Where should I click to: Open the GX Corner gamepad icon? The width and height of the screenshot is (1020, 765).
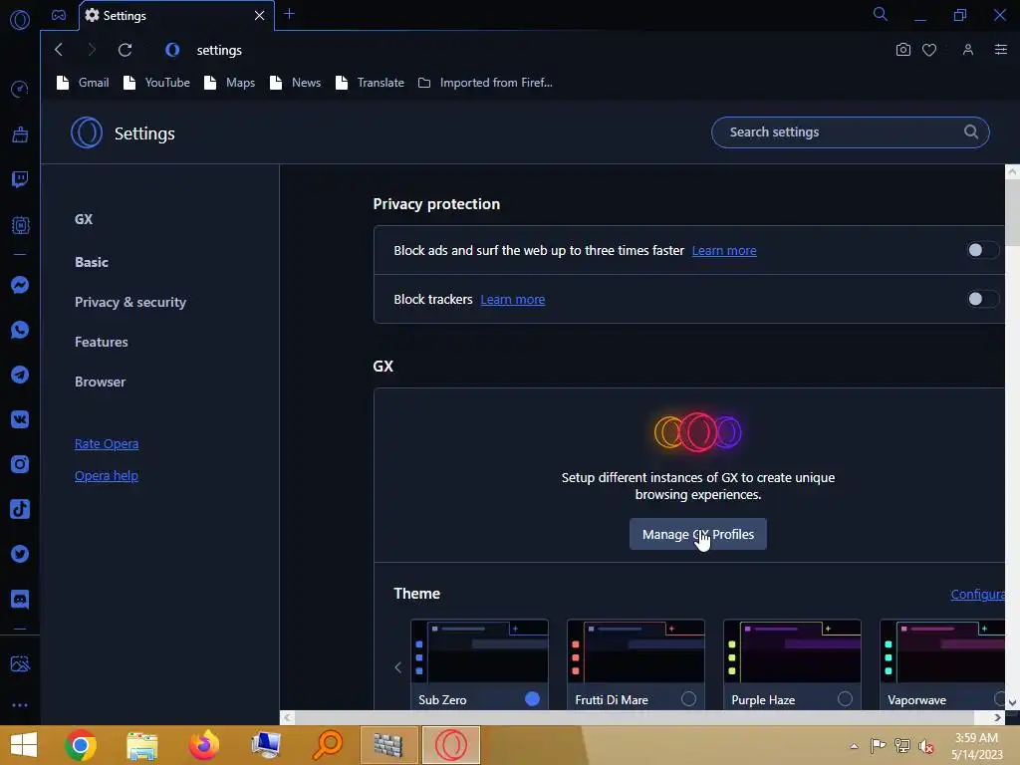tap(59, 15)
